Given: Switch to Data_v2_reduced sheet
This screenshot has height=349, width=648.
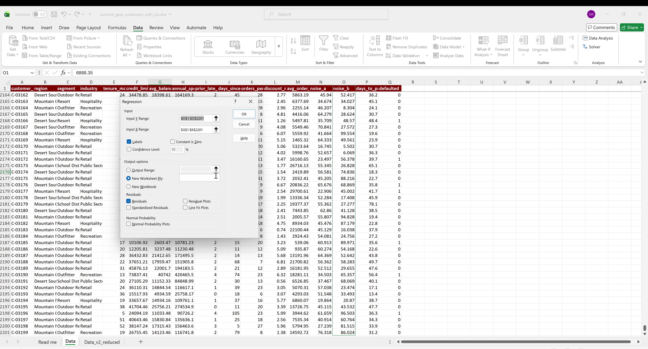Looking at the screenshot, I should 102,342.
